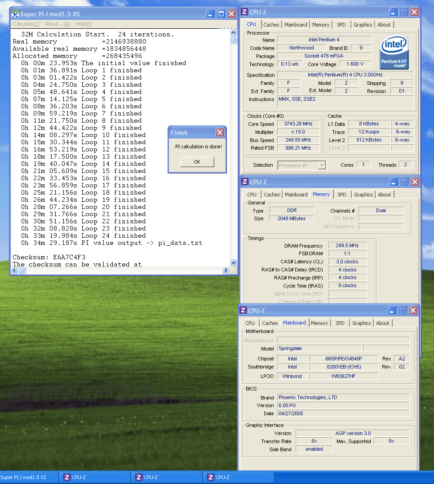
Task: Click the Checksum E6A7C4F3 line
Action: 49,257
